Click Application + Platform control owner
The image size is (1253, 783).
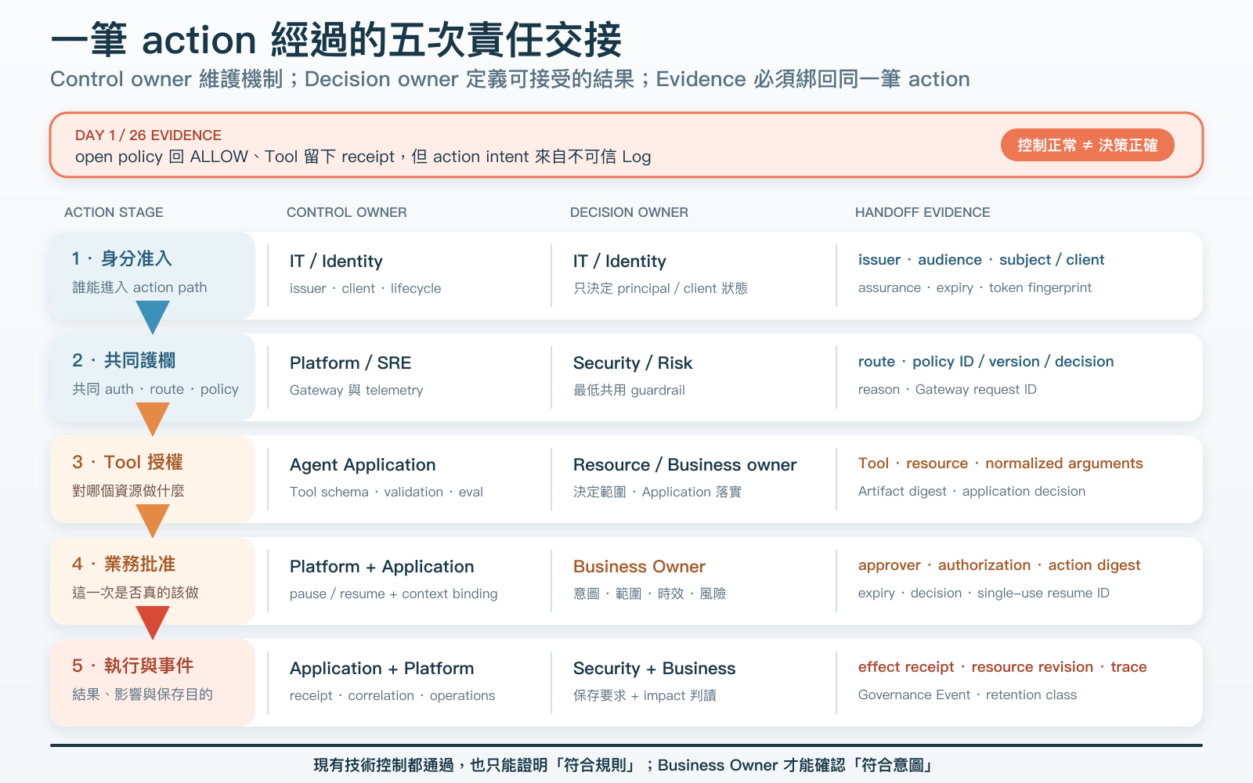(381, 669)
